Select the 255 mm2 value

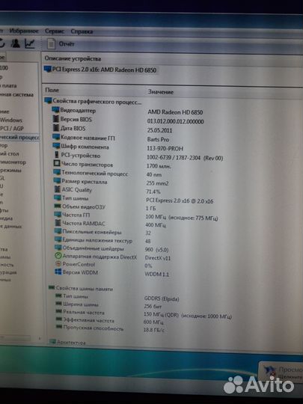(x=157, y=183)
